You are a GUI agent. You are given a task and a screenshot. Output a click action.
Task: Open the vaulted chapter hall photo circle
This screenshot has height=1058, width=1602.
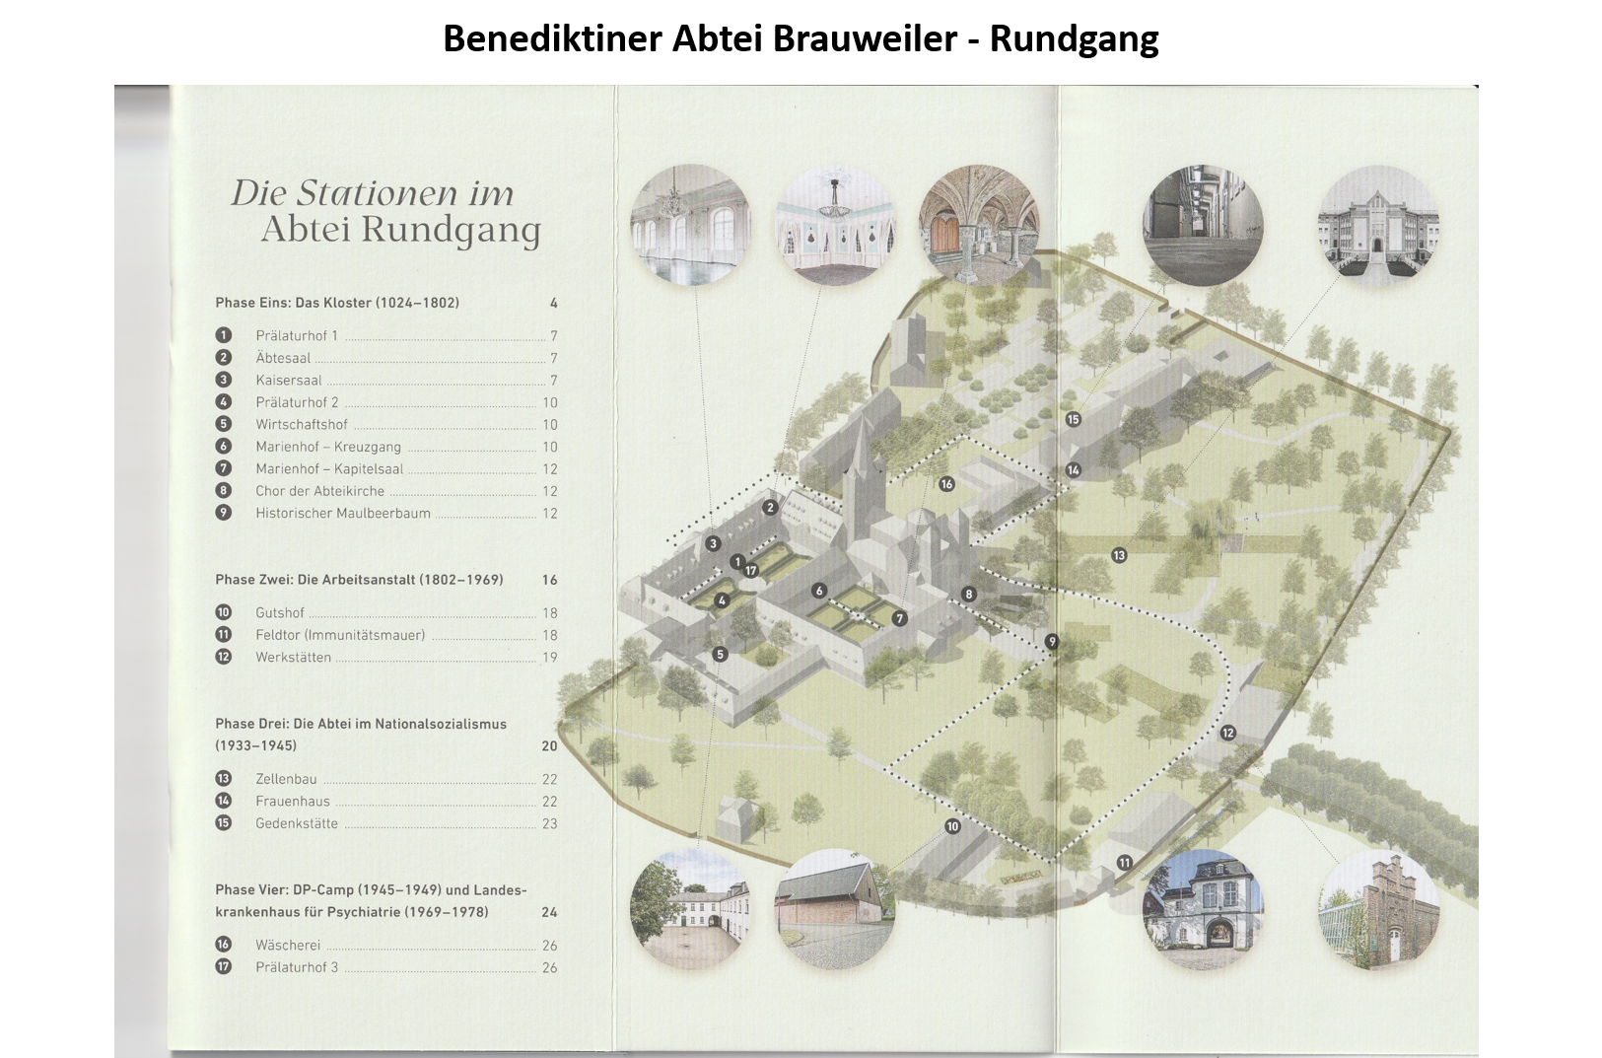979,225
